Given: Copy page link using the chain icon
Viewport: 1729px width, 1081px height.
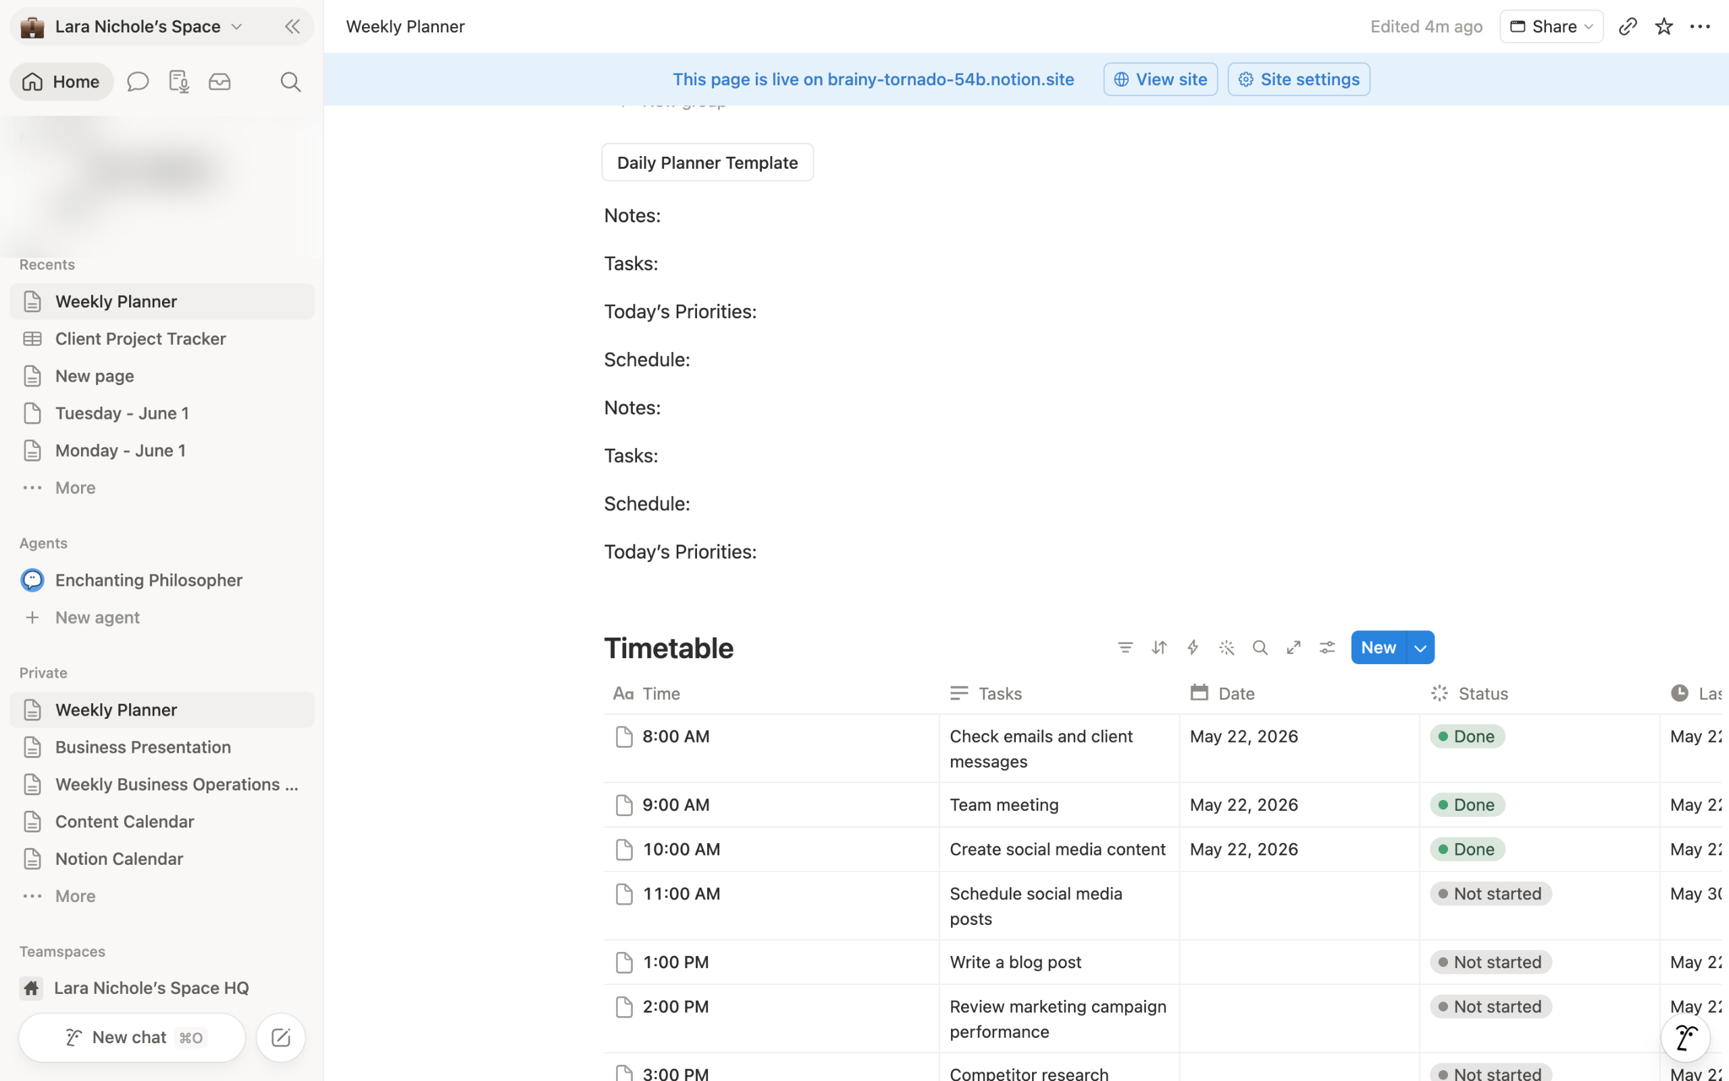Looking at the screenshot, I should pos(1628,26).
